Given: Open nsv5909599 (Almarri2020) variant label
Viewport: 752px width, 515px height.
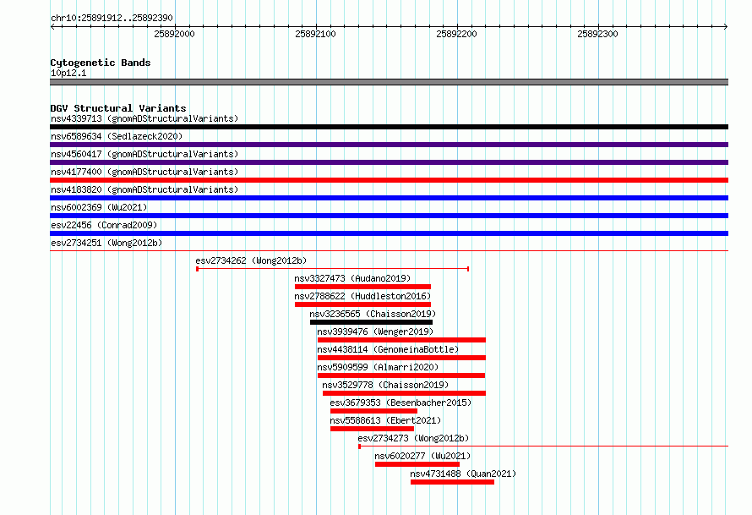Looking at the screenshot, I should pyautogui.click(x=378, y=367).
